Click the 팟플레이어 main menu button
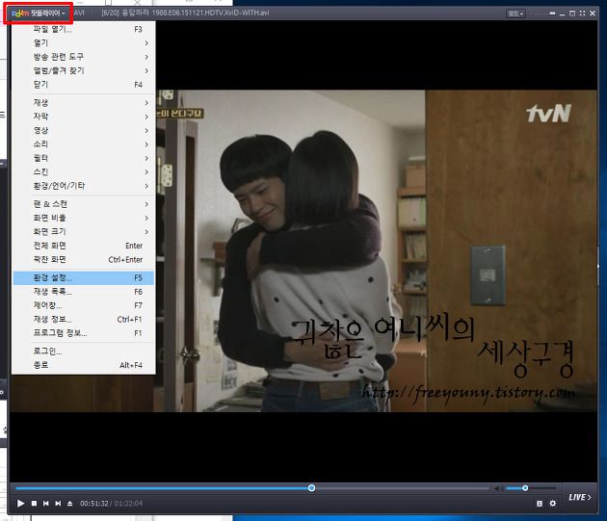This screenshot has height=521, width=607. (39, 13)
